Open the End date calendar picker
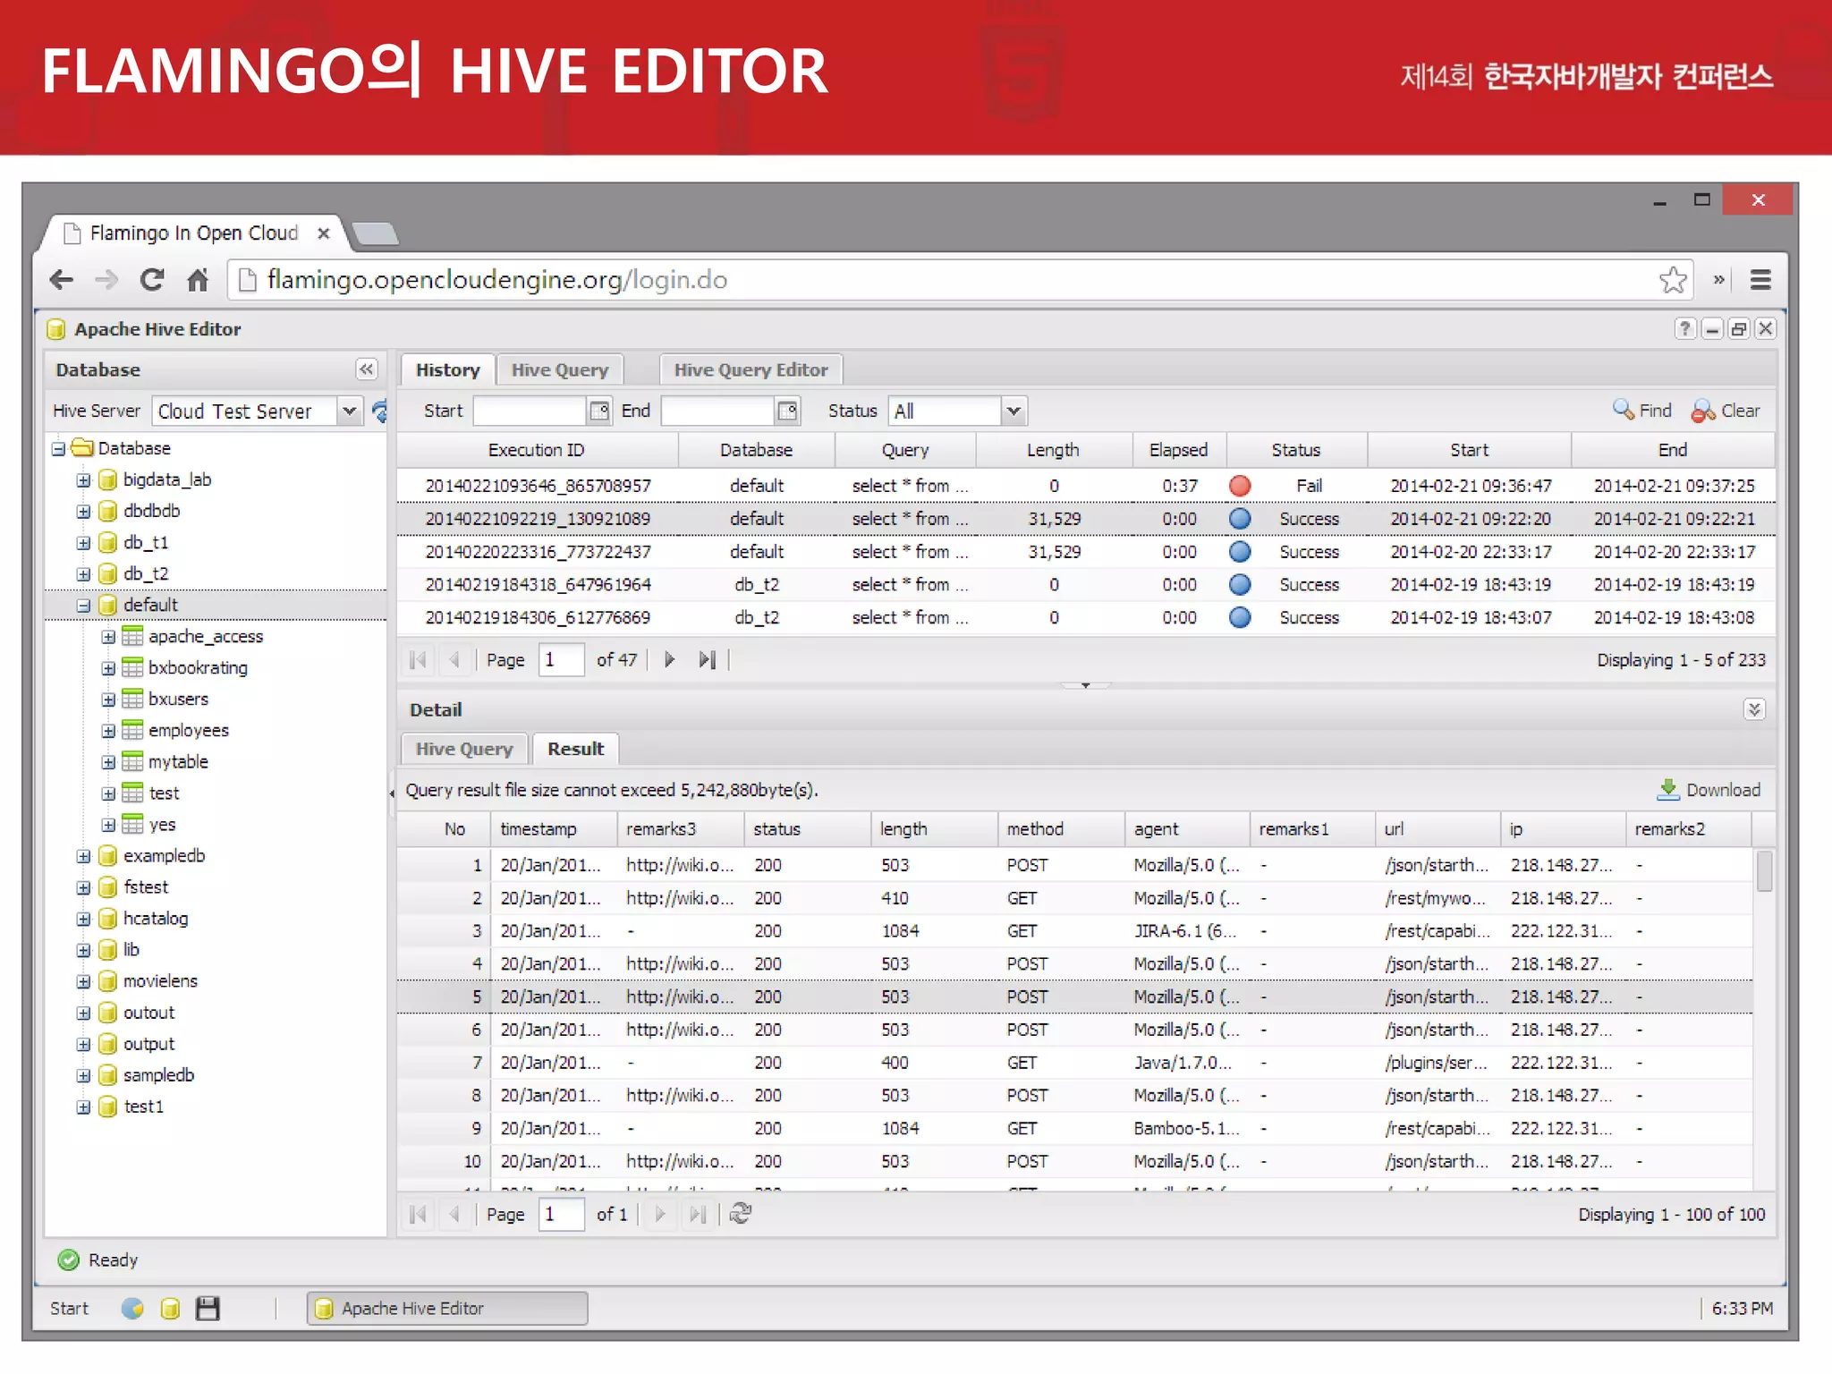The width and height of the screenshot is (1832, 1374). coord(787,411)
